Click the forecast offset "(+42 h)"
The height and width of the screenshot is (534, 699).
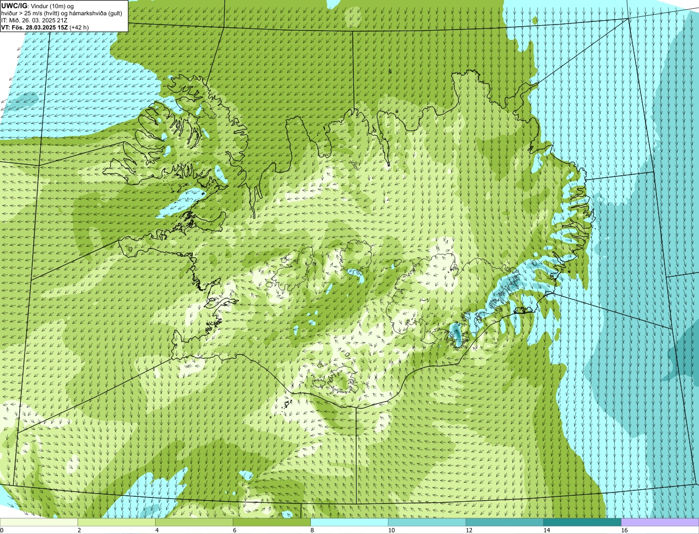(x=79, y=27)
